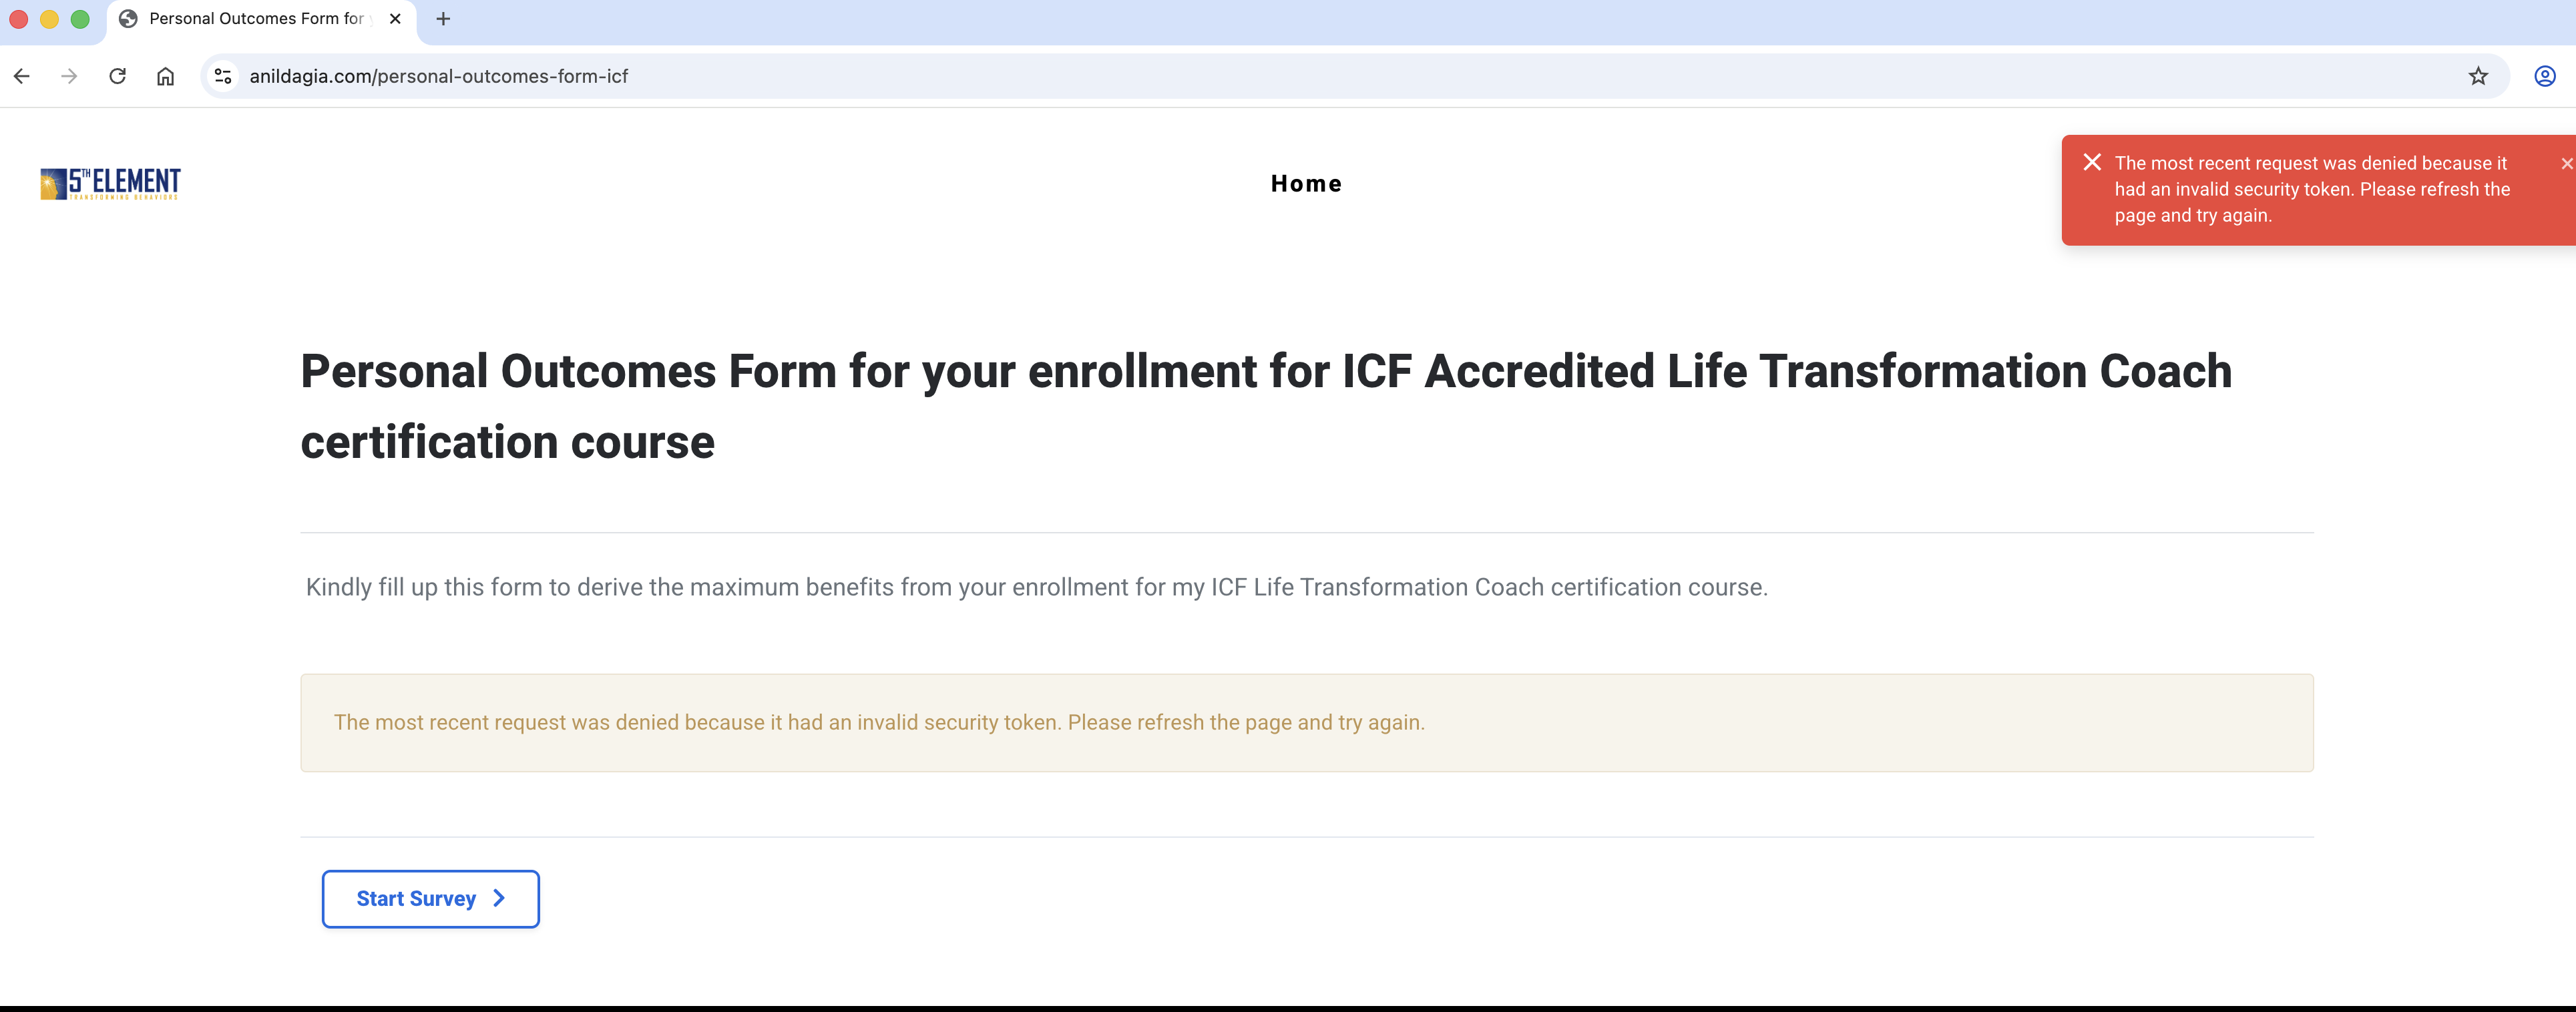Bookmark this page with the star

point(2478,76)
